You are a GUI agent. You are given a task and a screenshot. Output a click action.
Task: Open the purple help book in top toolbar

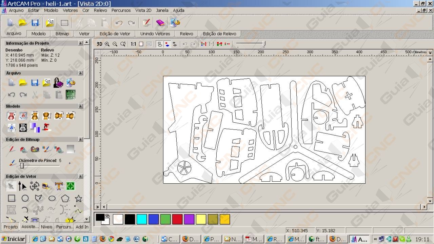coord(160,23)
